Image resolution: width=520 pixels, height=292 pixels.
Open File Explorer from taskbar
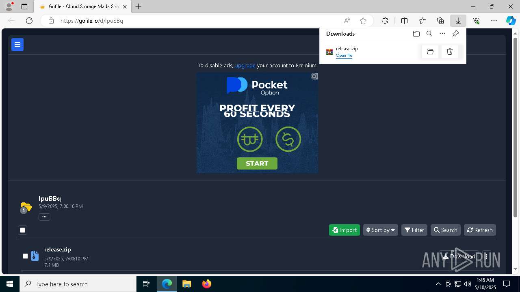coord(186,284)
